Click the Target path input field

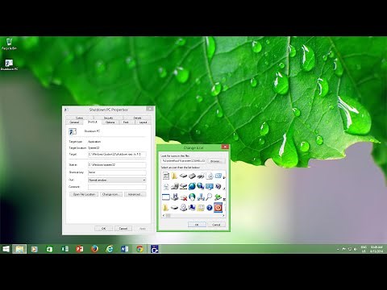[x=117, y=155]
